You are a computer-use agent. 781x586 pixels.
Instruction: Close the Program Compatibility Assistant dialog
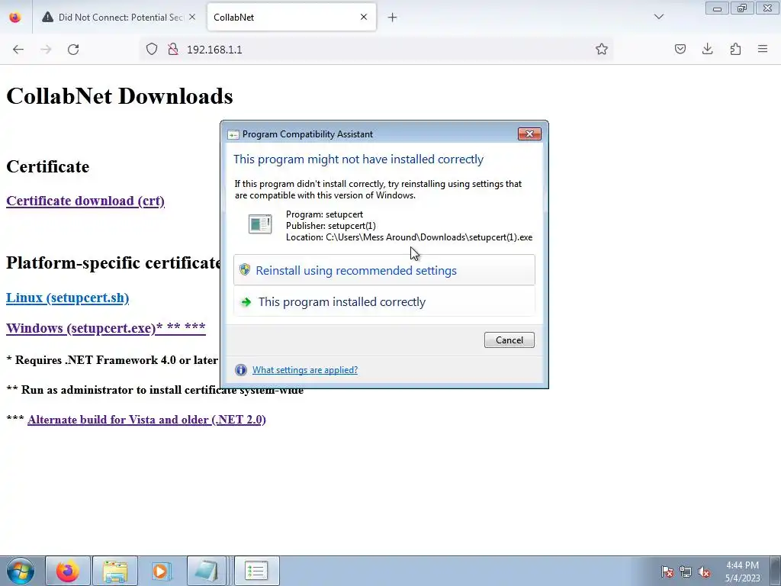click(529, 134)
